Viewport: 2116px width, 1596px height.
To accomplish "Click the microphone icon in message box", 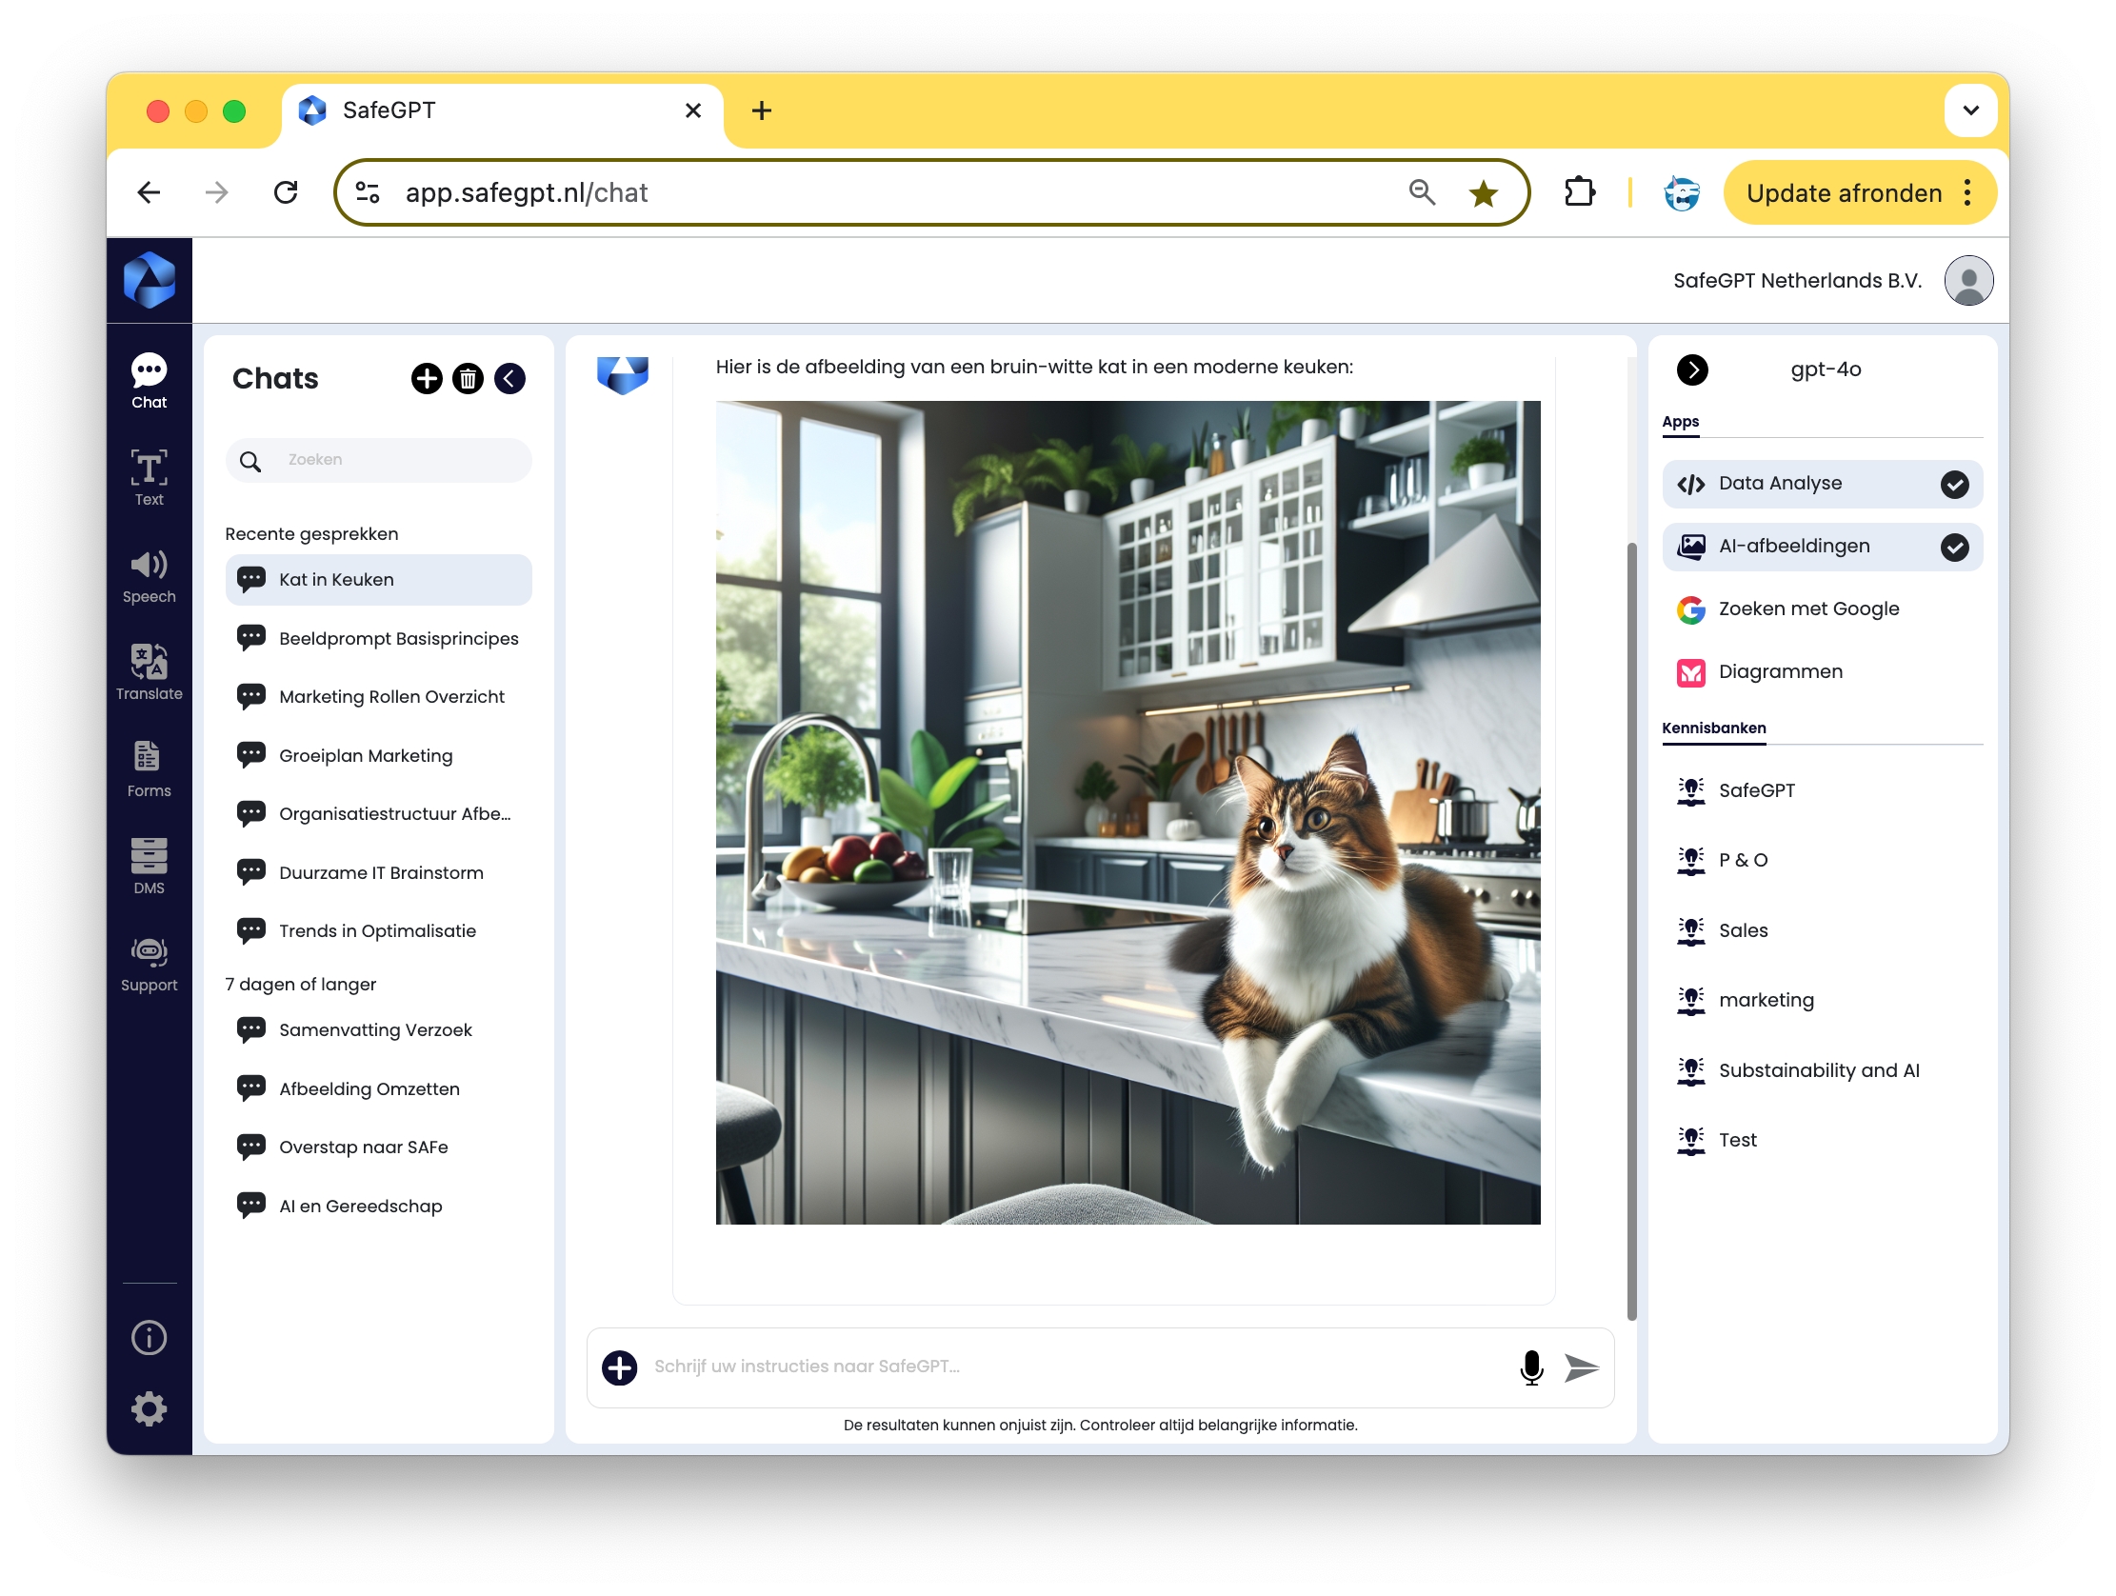I will 1531,1367.
